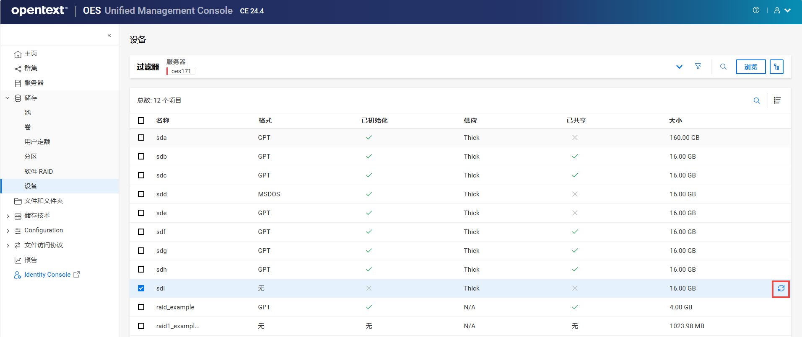
Task: Click the filter funnel icon
Action: 698,67
